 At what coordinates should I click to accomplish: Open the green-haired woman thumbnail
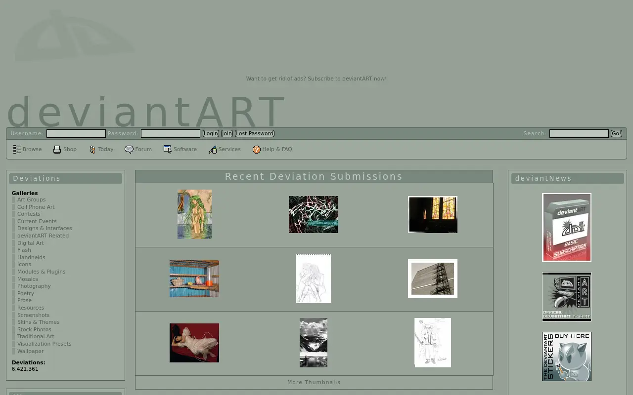pos(194,214)
